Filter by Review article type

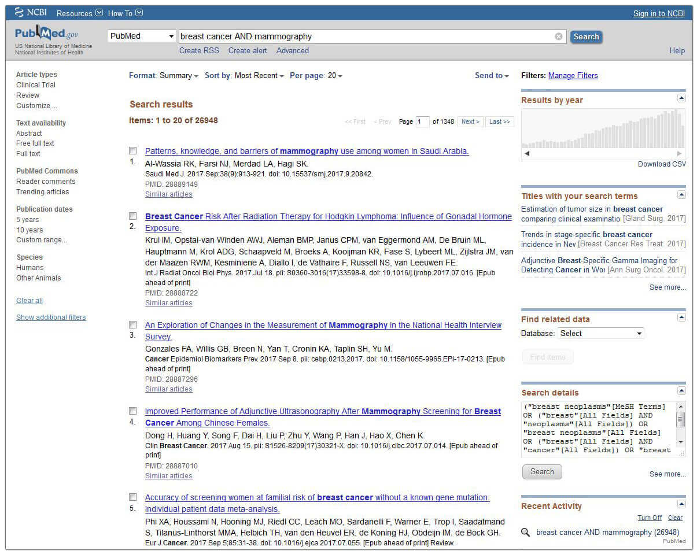click(x=28, y=95)
